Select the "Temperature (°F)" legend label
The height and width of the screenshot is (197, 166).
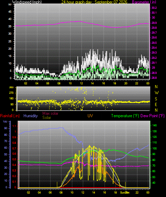(x=125, y=116)
